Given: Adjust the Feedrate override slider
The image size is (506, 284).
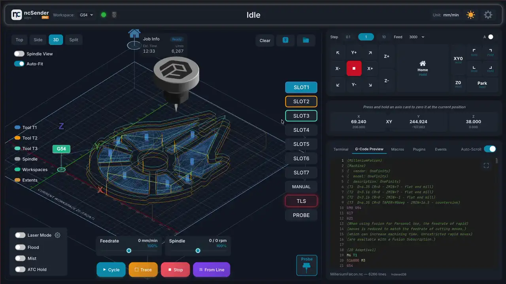Looking at the screenshot, I should coord(129,250).
